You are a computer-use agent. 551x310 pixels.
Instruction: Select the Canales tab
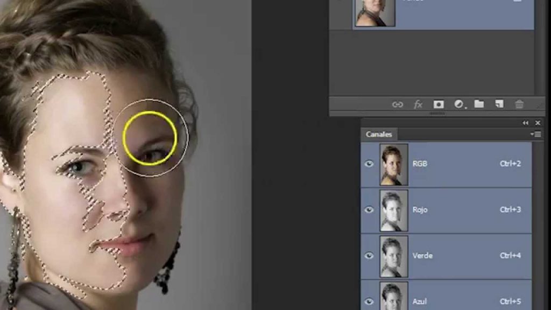[x=379, y=134]
